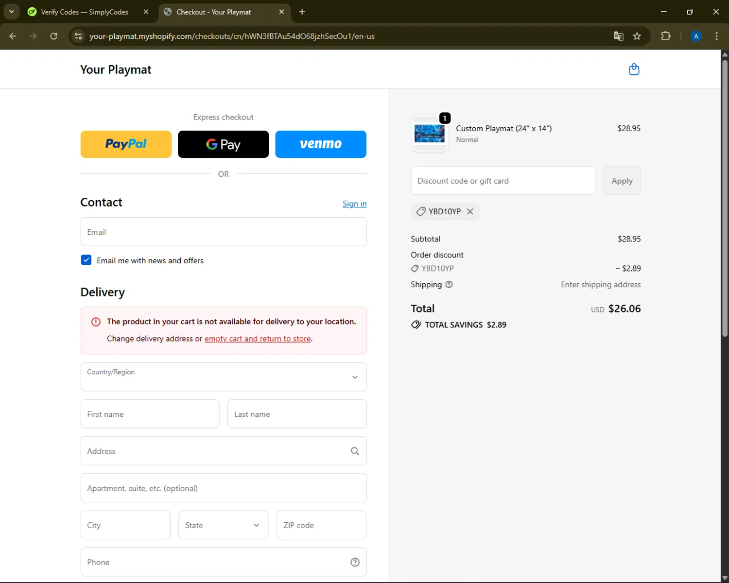Open a new browser tab
The height and width of the screenshot is (583, 729).
[x=302, y=12]
